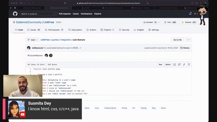
Task: Open first contributor avatar
Action: tap(46, 56)
